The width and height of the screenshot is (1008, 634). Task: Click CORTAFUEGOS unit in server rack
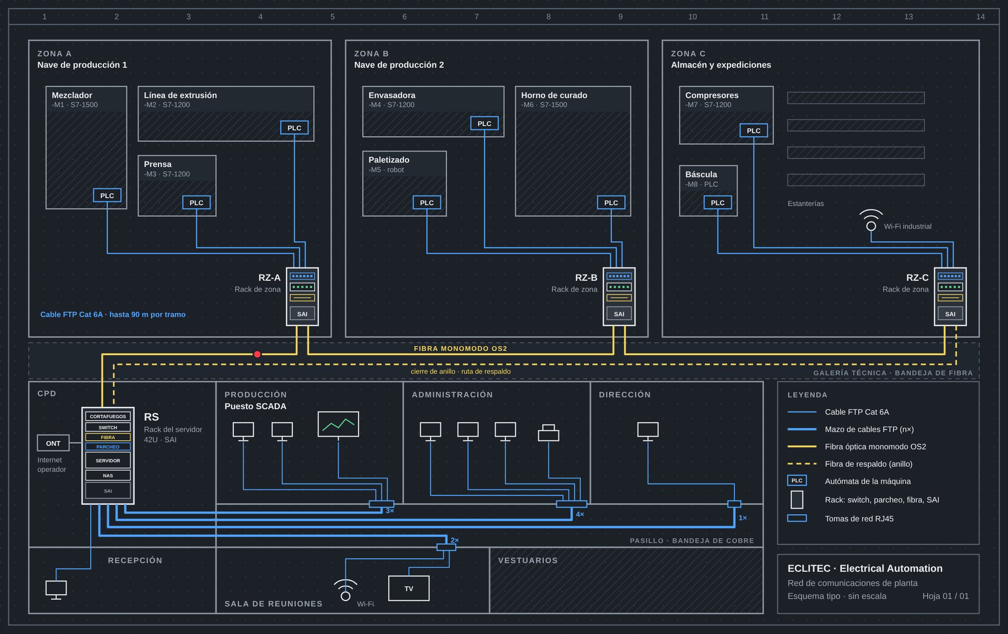tap(108, 416)
